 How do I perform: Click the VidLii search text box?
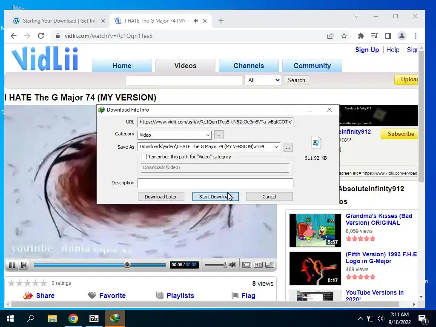[184, 80]
